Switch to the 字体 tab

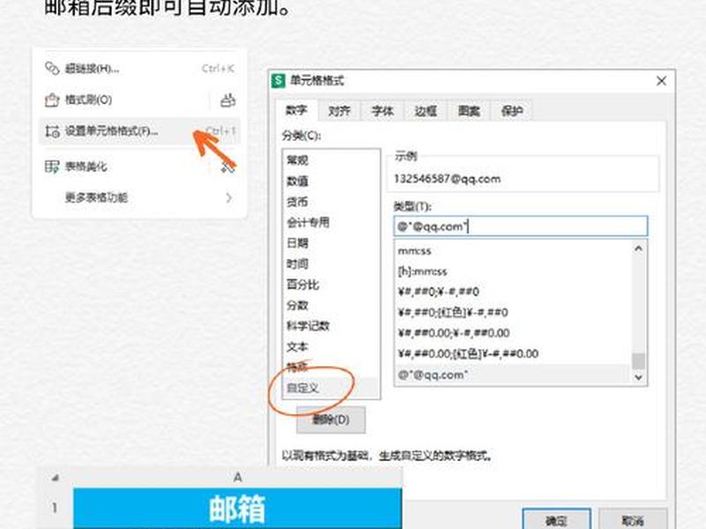[x=382, y=111]
